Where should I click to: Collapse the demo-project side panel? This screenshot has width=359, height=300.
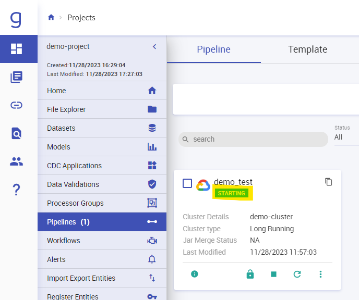(x=154, y=46)
